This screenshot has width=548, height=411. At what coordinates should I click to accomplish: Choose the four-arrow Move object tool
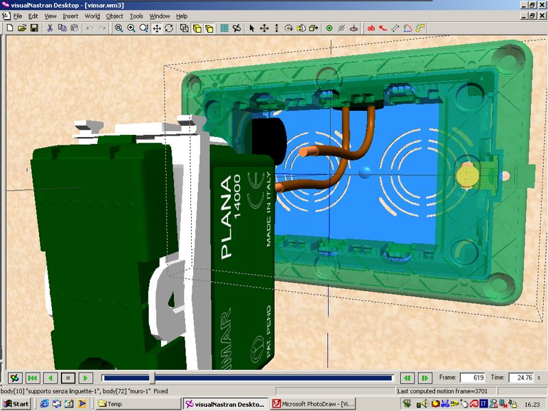tap(264, 28)
